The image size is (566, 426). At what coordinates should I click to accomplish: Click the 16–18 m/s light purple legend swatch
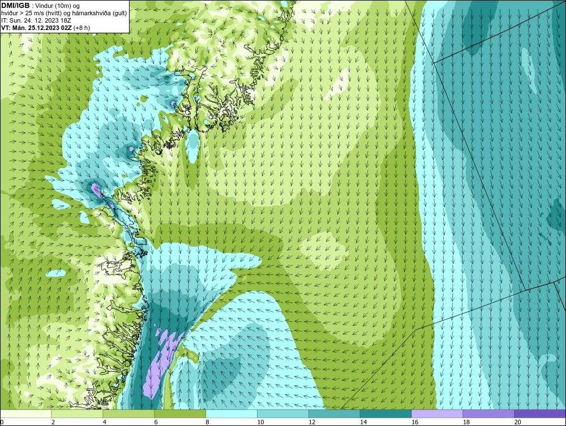(x=437, y=414)
